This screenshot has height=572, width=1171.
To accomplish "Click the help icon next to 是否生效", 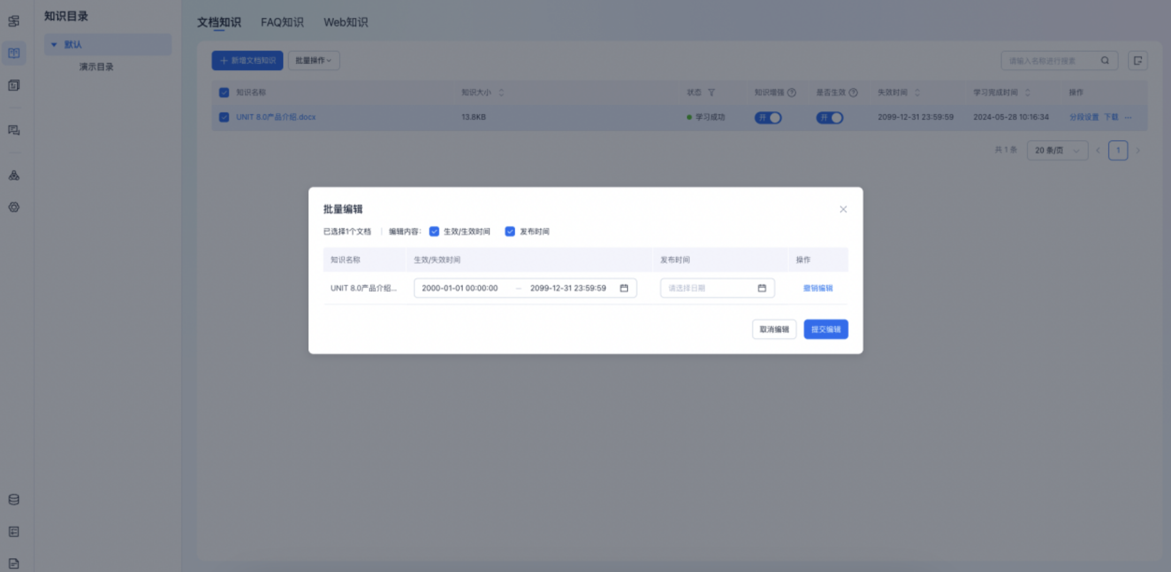I will [x=853, y=92].
